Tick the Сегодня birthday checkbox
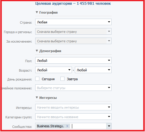This screenshot has width=145, height=132. 37,79
